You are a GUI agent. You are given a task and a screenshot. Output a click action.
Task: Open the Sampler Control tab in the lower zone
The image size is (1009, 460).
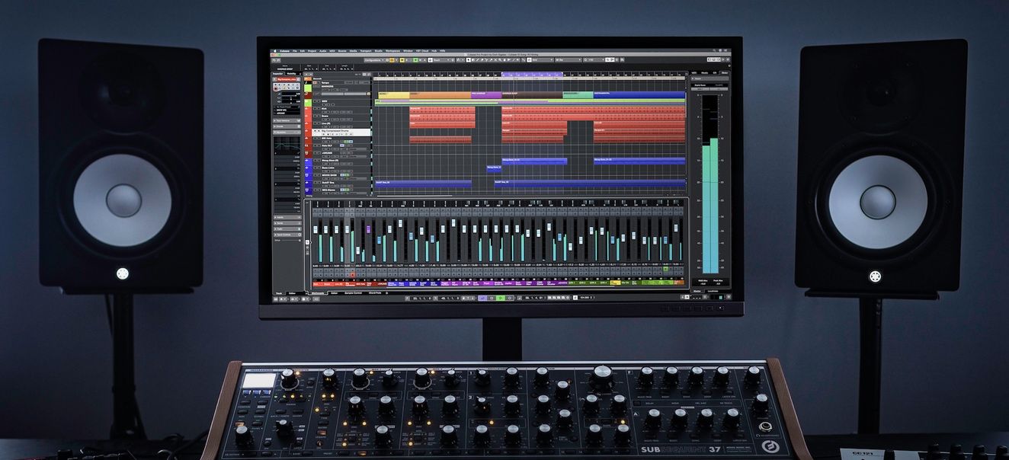point(354,293)
